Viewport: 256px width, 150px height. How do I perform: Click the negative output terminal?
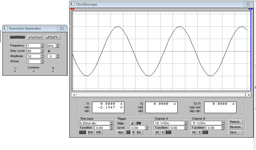15,71
